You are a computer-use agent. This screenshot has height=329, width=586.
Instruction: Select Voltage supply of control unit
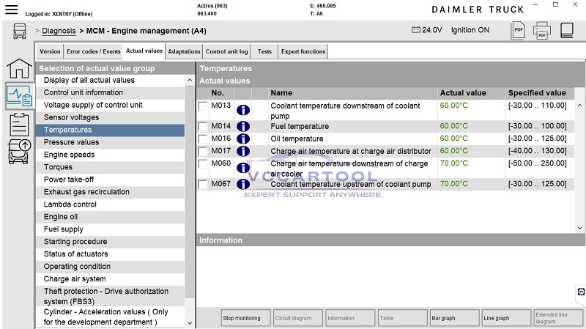111,105
